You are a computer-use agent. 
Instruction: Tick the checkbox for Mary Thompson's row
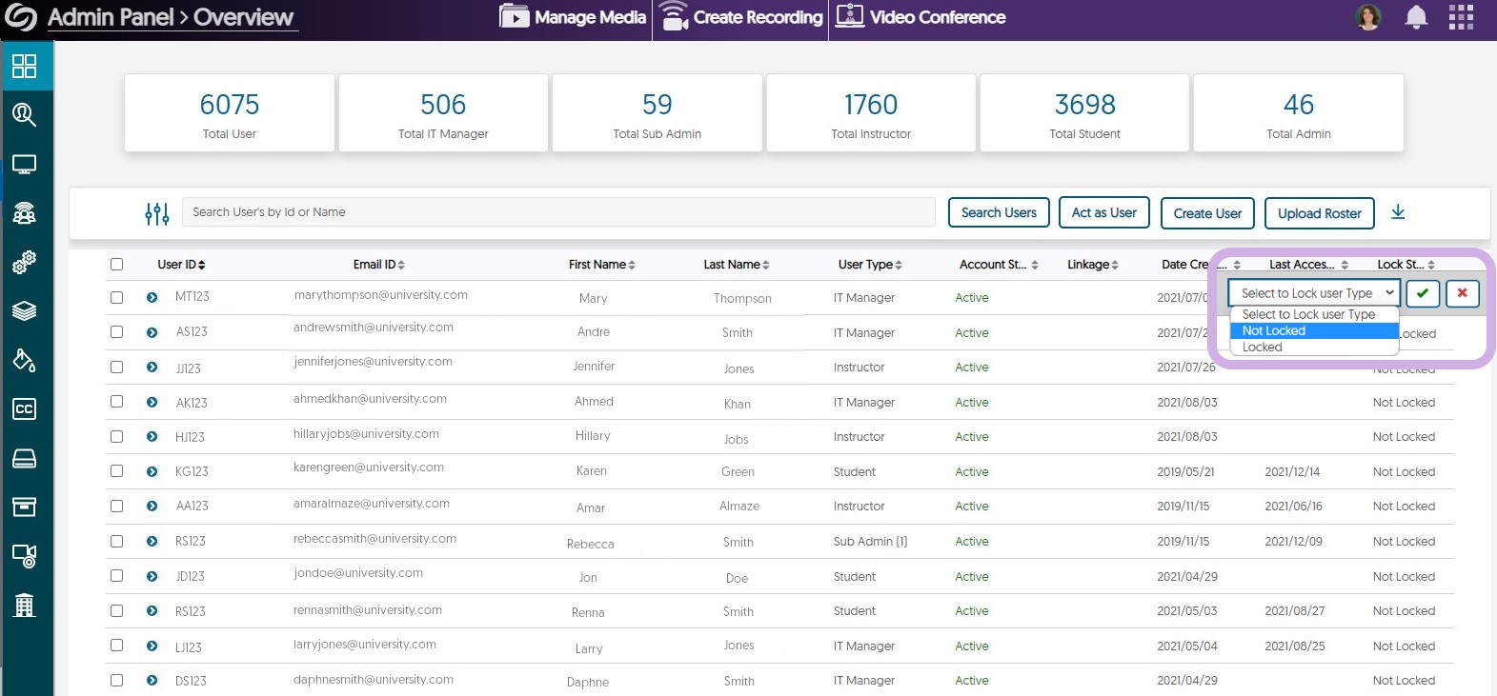(x=116, y=297)
